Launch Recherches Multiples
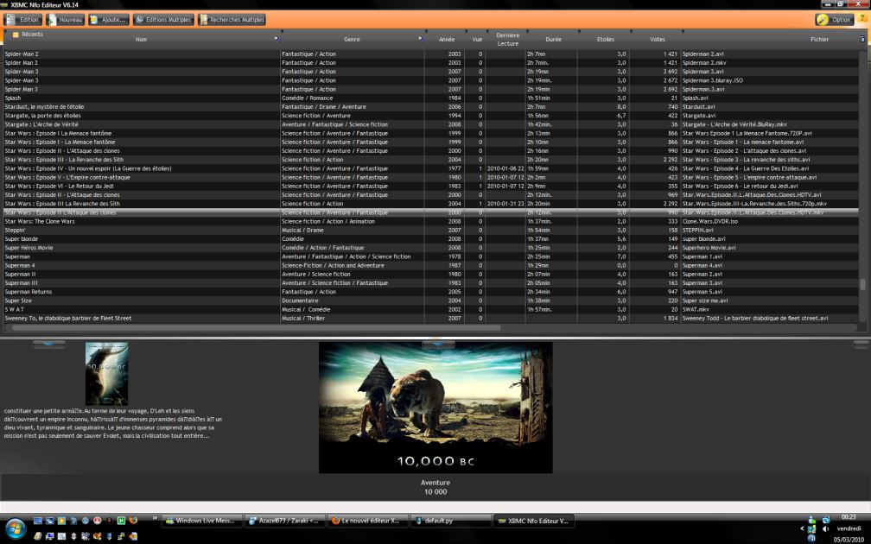The height and width of the screenshot is (544, 871). [232, 19]
